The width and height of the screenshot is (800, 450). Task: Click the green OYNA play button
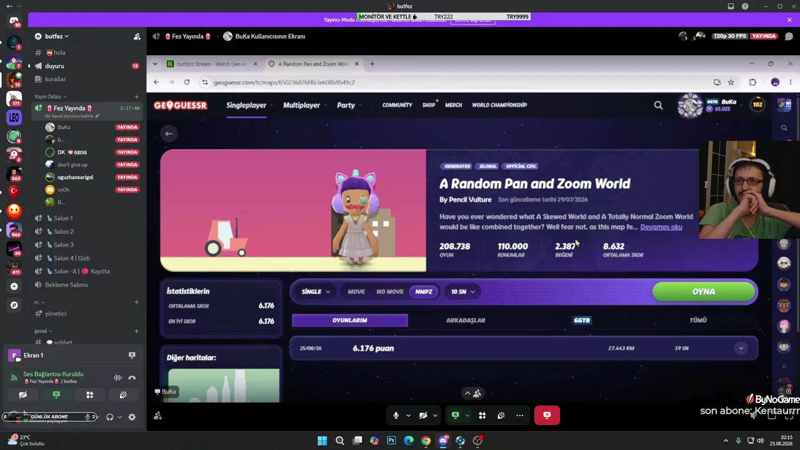coord(704,292)
